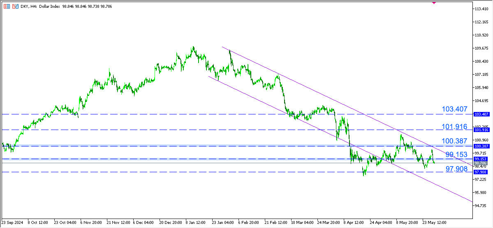Click the large 100.387 level text label
Image resolution: width=493 pixels, height=228 pixels.
point(454,141)
